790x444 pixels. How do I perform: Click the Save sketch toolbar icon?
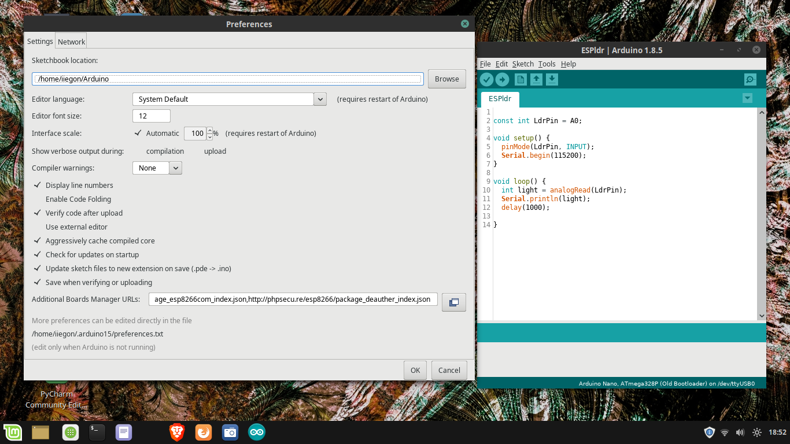[552, 80]
